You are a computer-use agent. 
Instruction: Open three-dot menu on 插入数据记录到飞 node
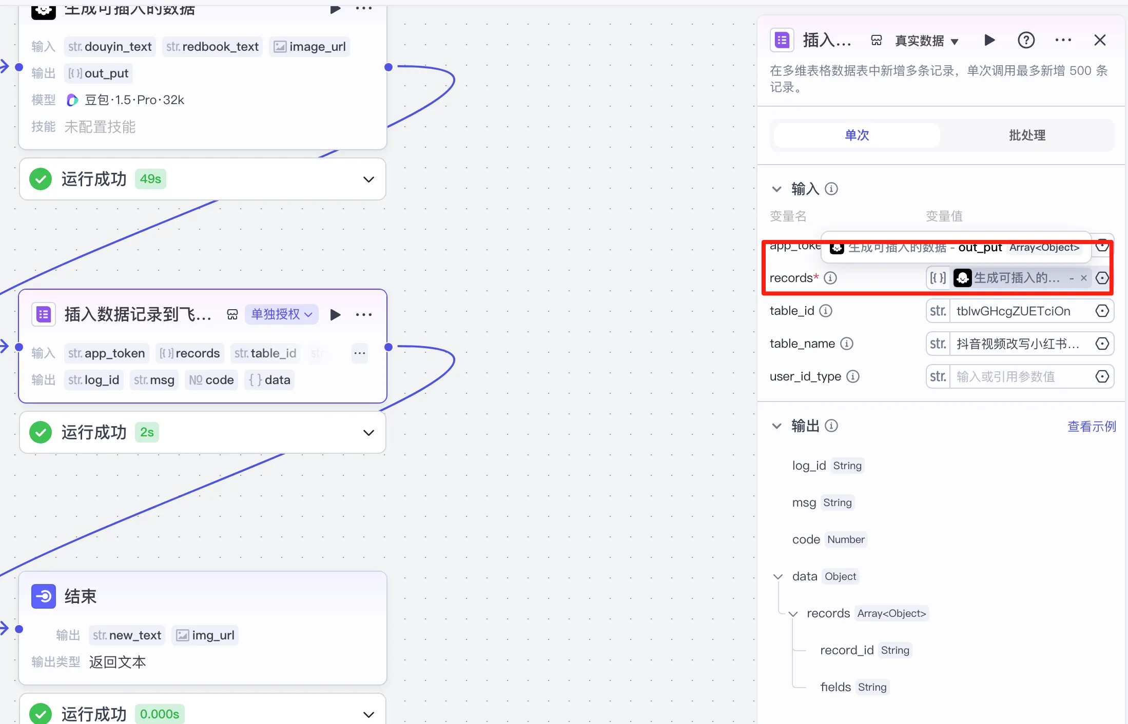pyautogui.click(x=363, y=314)
